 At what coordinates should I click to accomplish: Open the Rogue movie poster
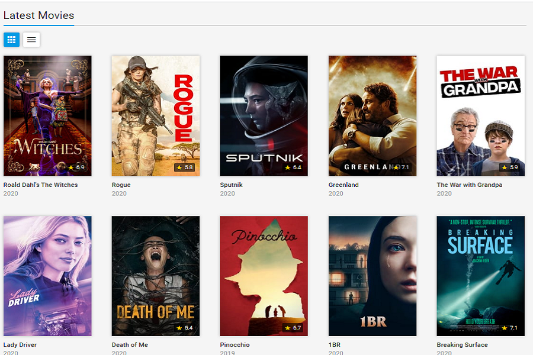pyautogui.click(x=156, y=116)
